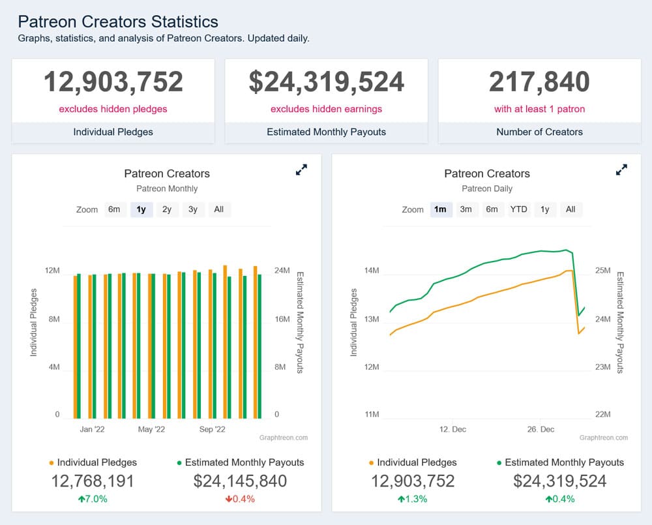Set monthly chart zoom to 6m
652x525 pixels.
(114, 209)
